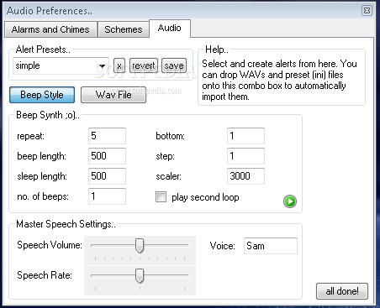Image resolution: width=380 pixels, height=308 pixels.
Task: Click the revert preset button
Action: [x=144, y=65]
